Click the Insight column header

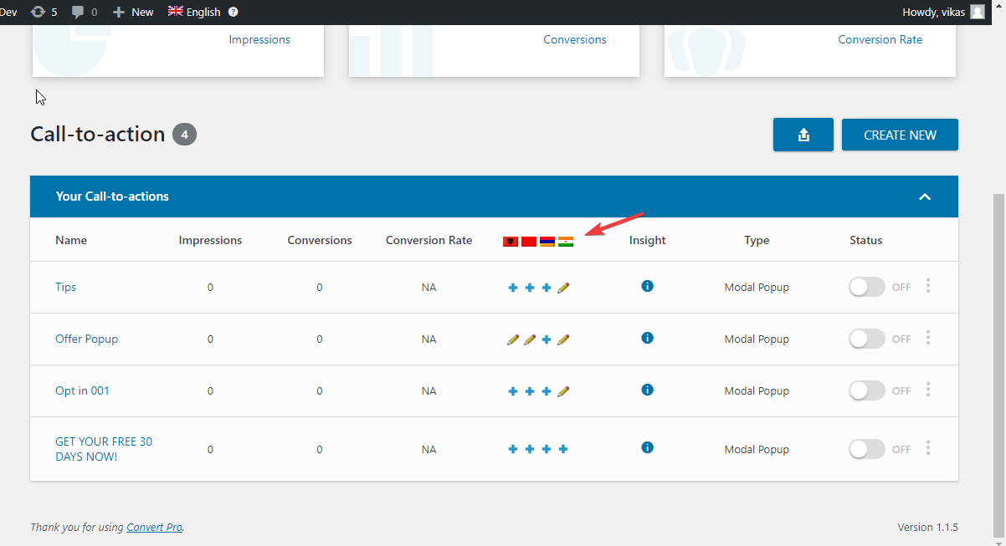click(648, 240)
